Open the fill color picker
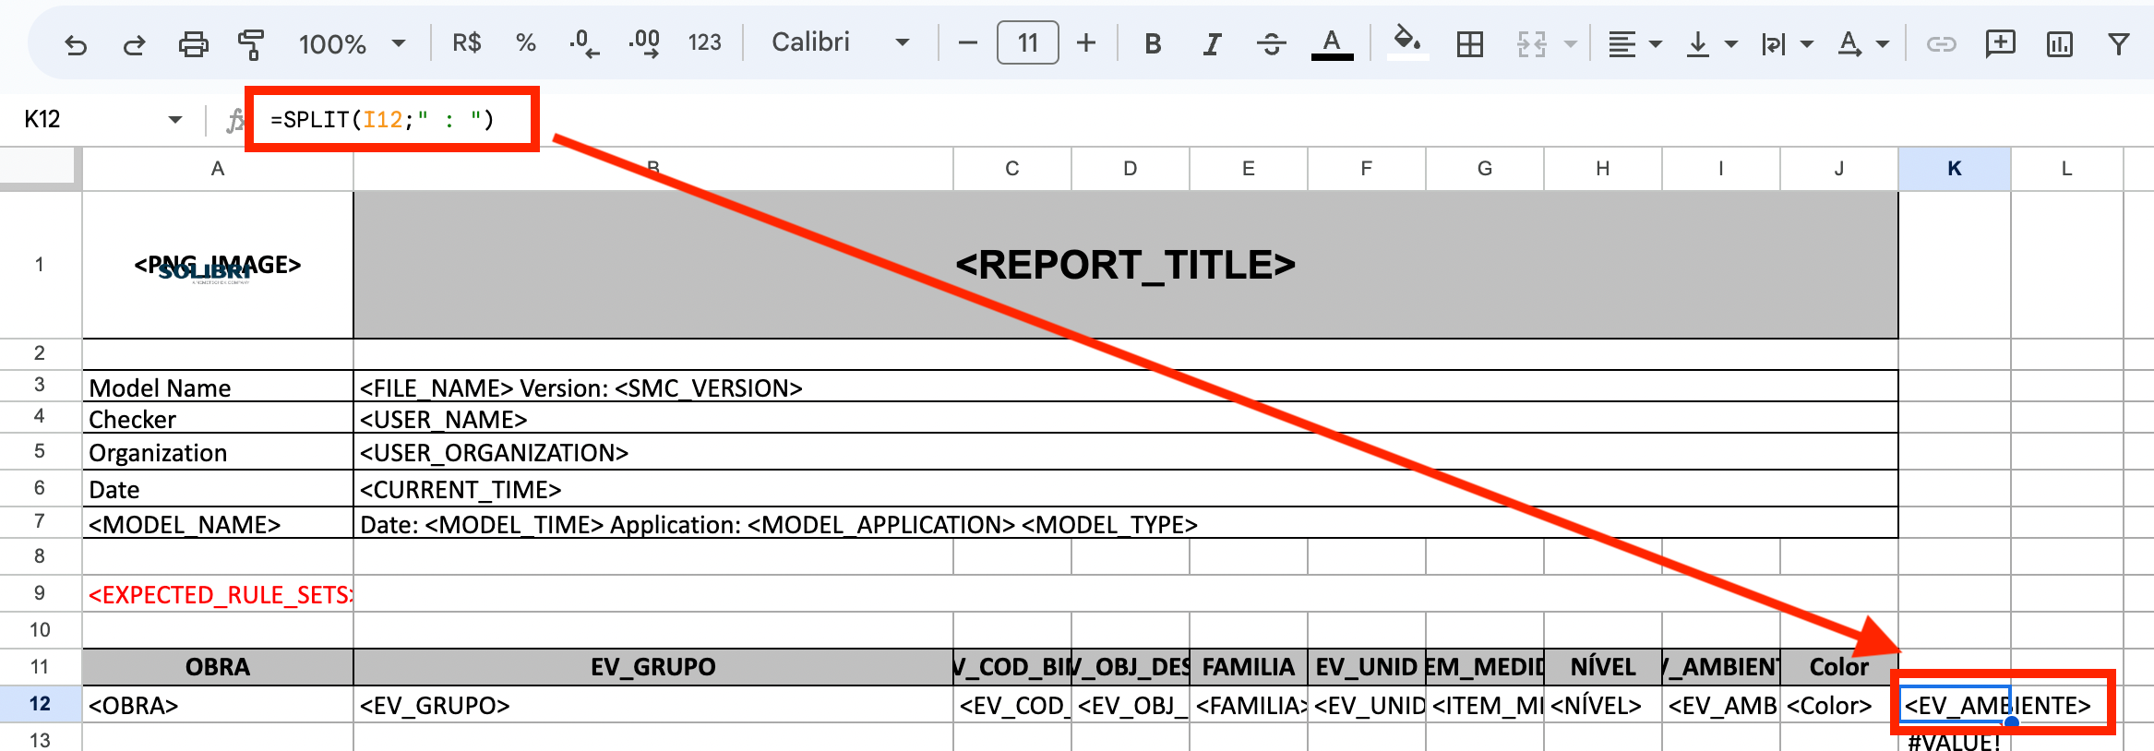The image size is (2154, 751). (1406, 43)
